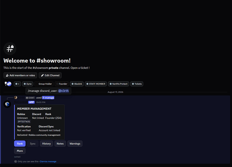Click the Roblox ID 297227631

[24, 122]
